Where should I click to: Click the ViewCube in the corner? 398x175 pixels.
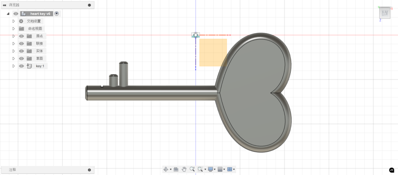click(x=384, y=13)
